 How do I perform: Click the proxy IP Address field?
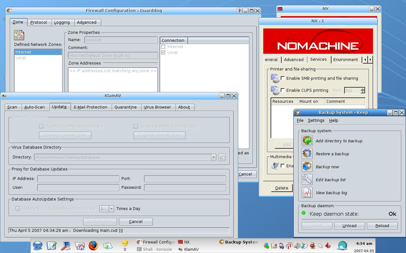tap(78, 179)
